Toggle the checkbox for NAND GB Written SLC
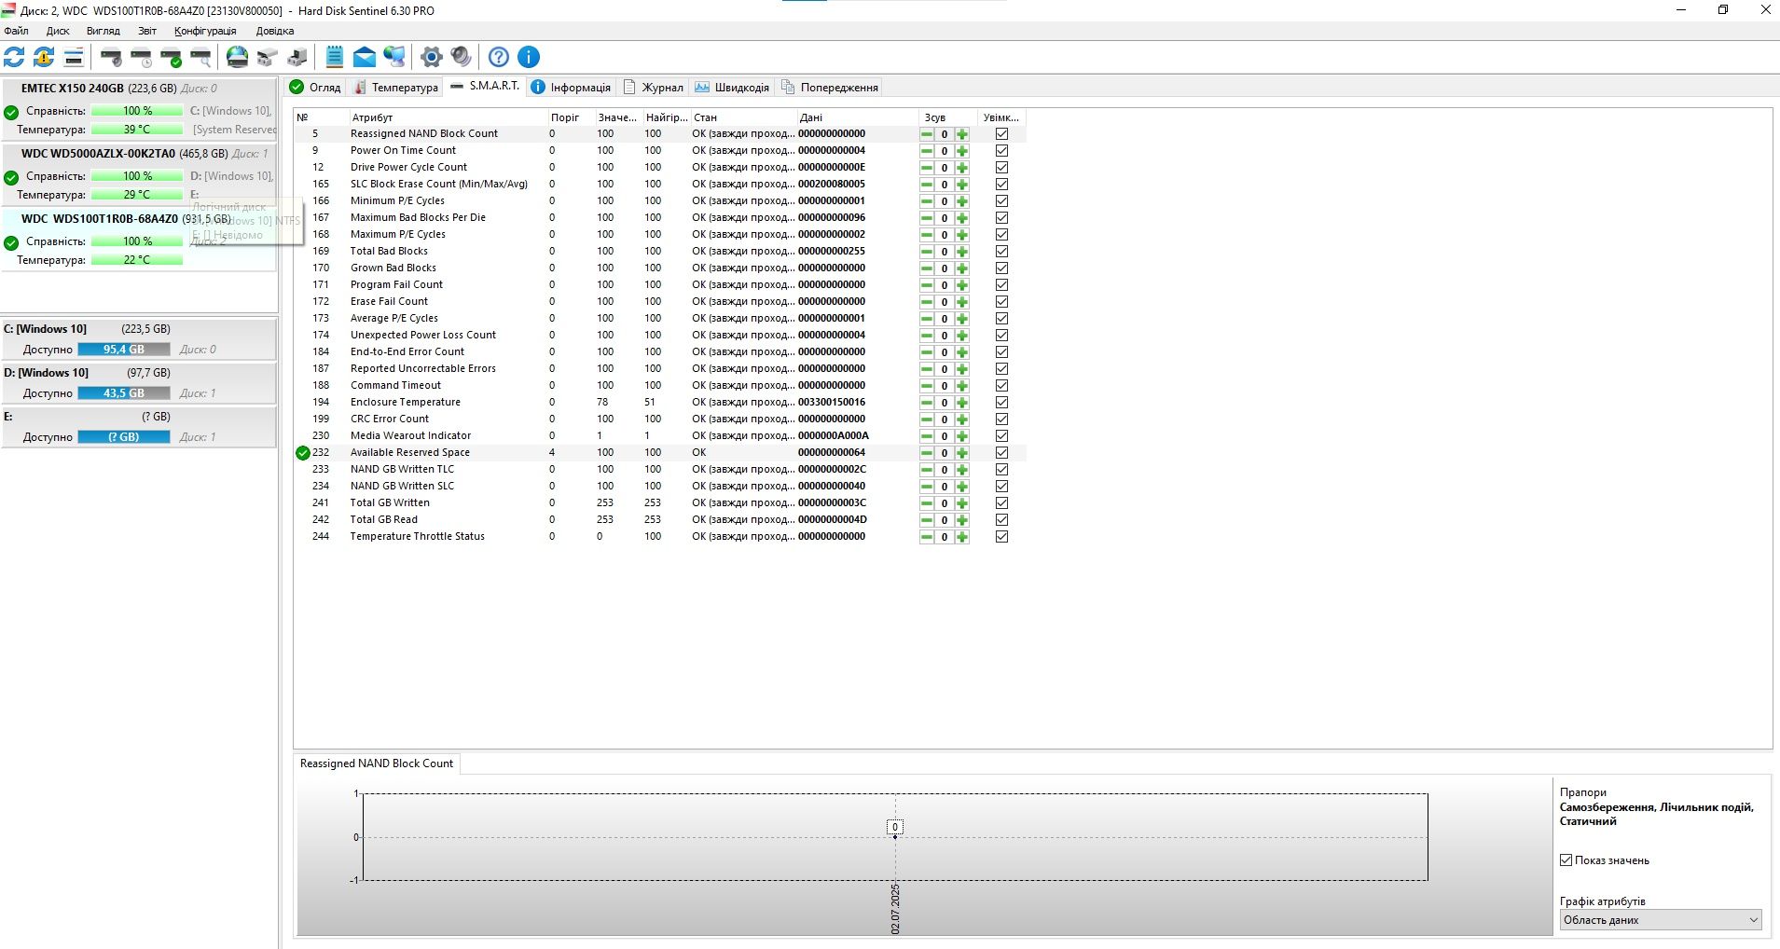The image size is (1780, 949). coord(1001,487)
